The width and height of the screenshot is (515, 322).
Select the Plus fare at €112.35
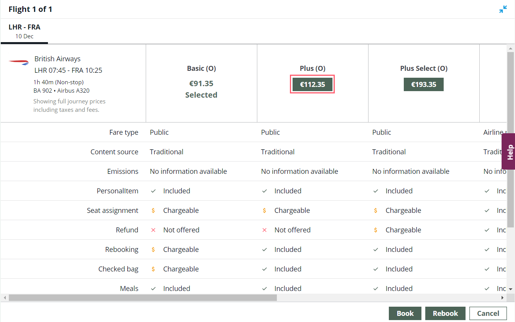pyautogui.click(x=312, y=84)
